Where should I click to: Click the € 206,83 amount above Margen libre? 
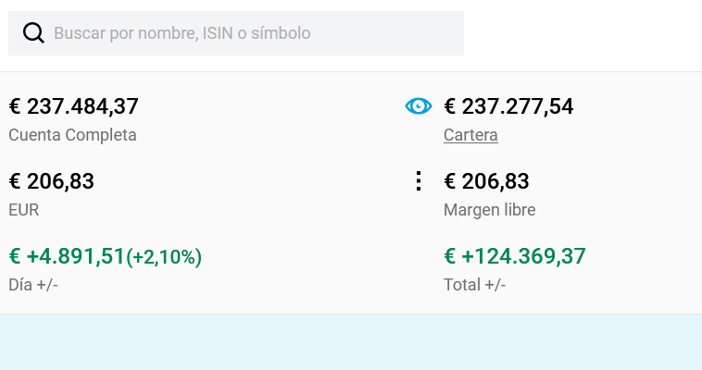[486, 181]
